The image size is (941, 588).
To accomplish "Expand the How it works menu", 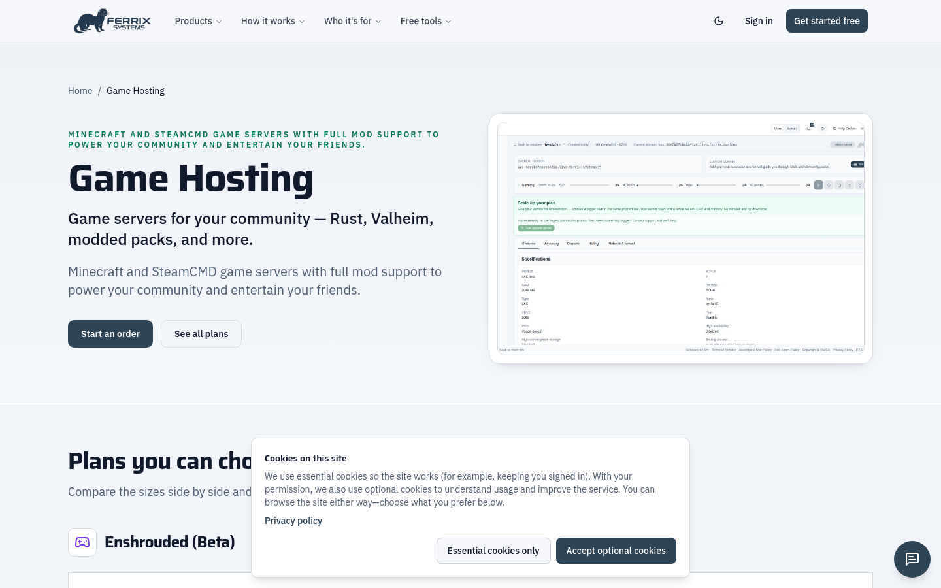I will [272, 21].
